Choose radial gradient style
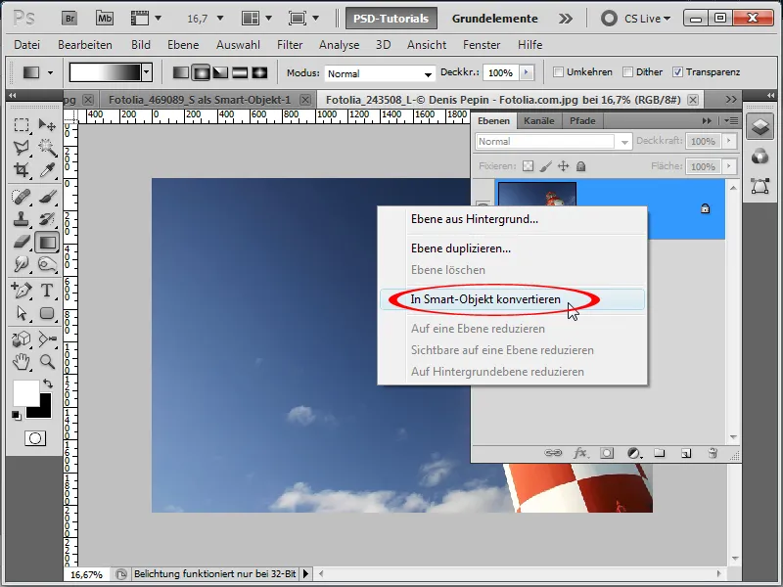The height and width of the screenshot is (587, 783). (201, 72)
